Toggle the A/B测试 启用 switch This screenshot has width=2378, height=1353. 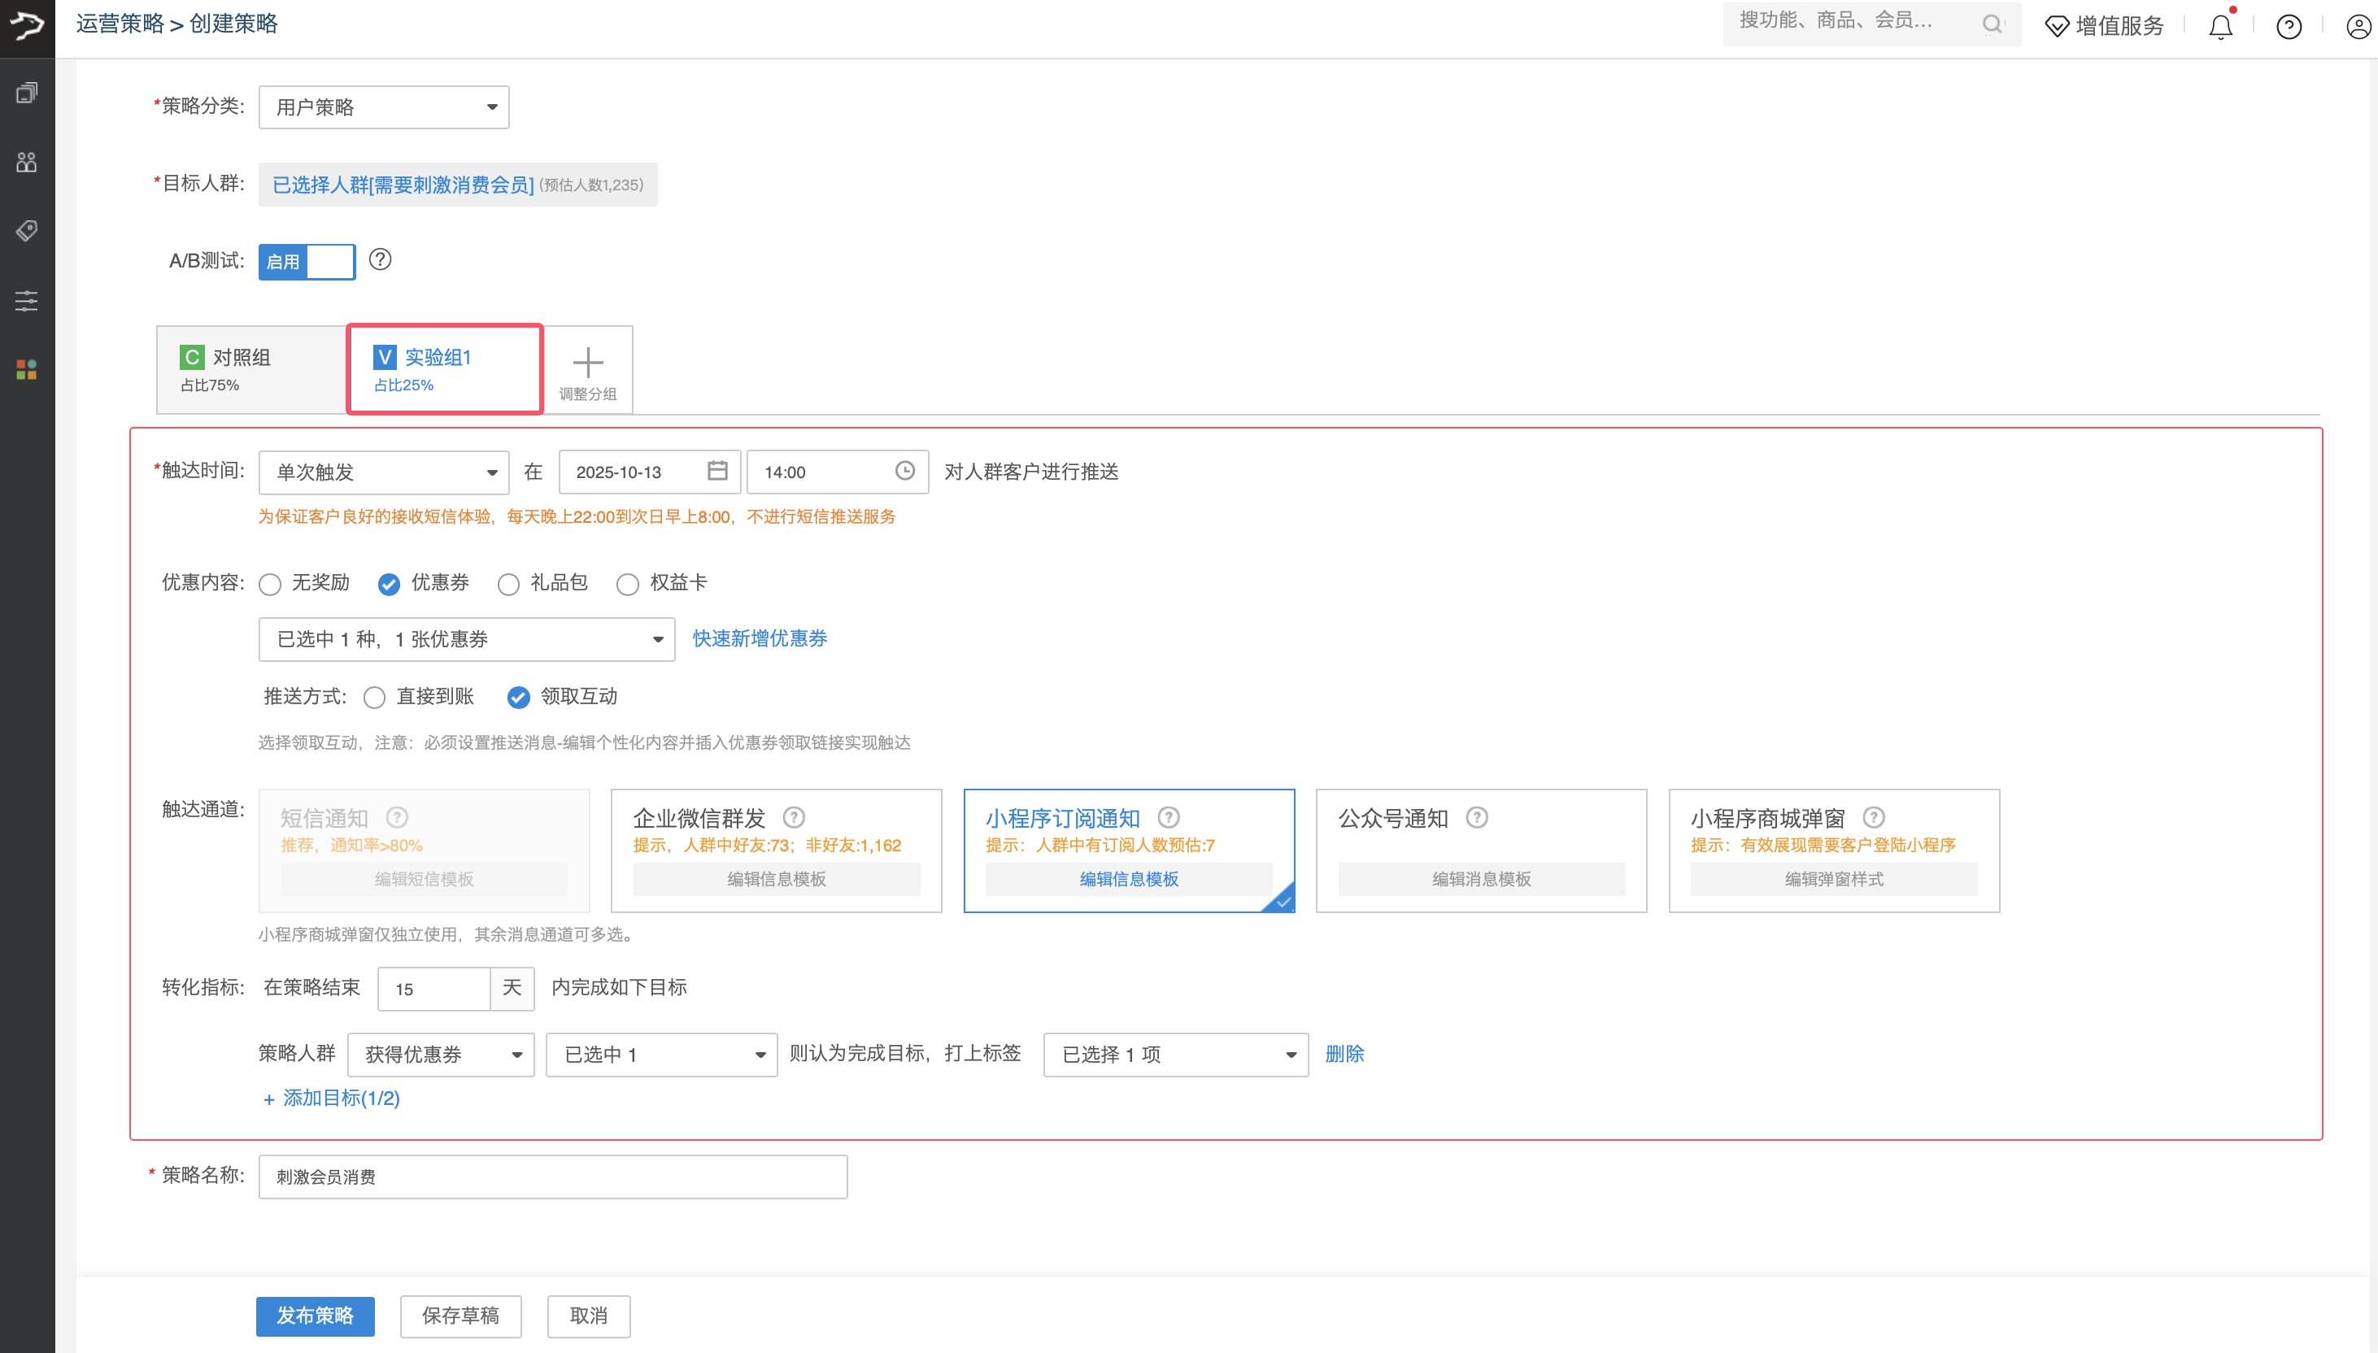click(x=307, y=262)
